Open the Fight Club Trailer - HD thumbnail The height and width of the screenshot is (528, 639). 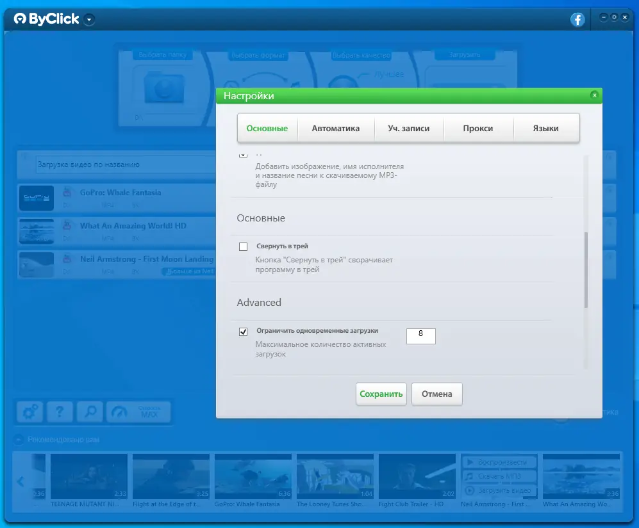point(417,476)
